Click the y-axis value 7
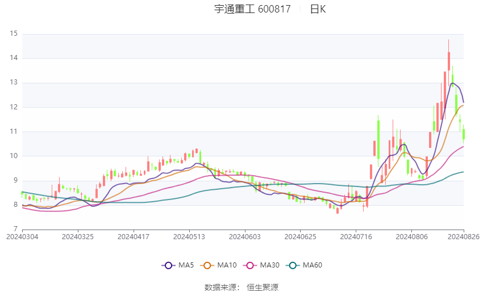The image size is (483, 293). point(16,229)
